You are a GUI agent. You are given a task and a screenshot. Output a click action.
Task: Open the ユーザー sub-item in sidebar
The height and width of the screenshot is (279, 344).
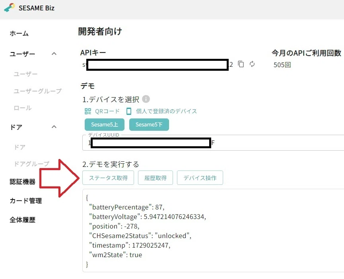point(25,74)
